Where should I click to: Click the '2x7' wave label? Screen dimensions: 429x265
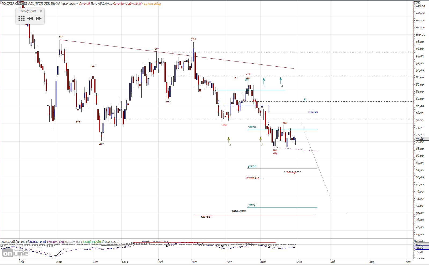point(78,122)
